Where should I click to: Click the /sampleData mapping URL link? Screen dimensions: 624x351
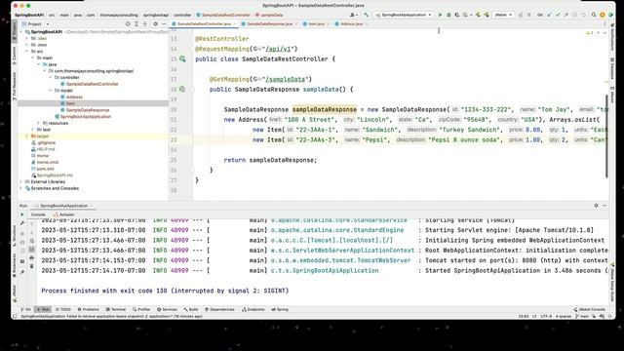[x=285, y=79]
